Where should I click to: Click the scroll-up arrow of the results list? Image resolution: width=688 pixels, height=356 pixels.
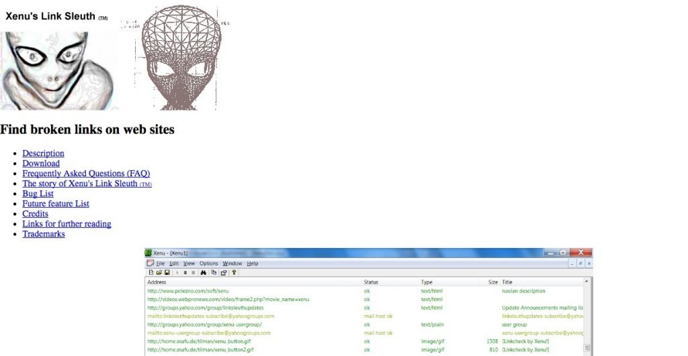tap(587, 281)
